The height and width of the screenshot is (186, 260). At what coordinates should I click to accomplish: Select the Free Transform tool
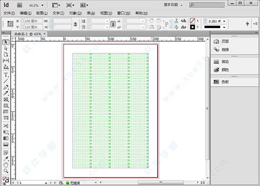[6, 132]
